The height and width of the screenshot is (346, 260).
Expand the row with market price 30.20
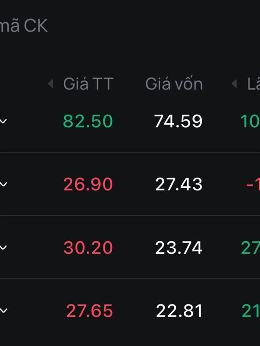(3, 247)
